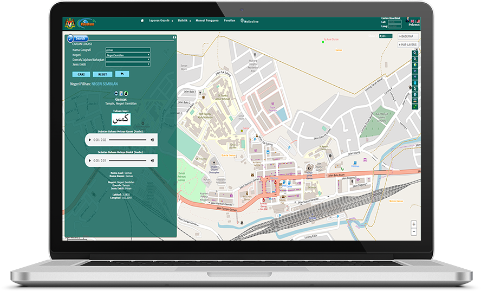The width and height of the screenshot is (481, 291).
Task: Select the measure ruler tool
Action: (415, 101)
